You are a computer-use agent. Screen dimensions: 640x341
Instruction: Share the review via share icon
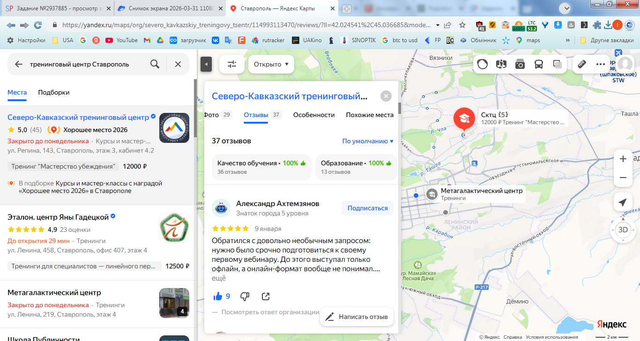[266, 296]
